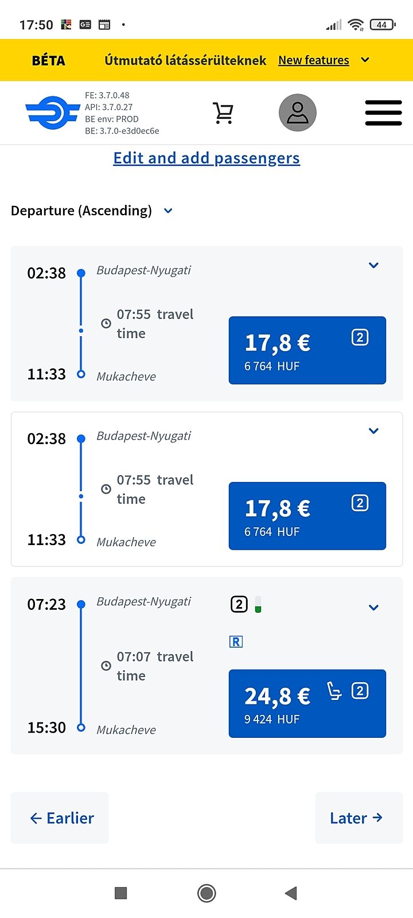Open the shopping cart icon
Screen dimensions: 413x918
click(x=223, y=113)
